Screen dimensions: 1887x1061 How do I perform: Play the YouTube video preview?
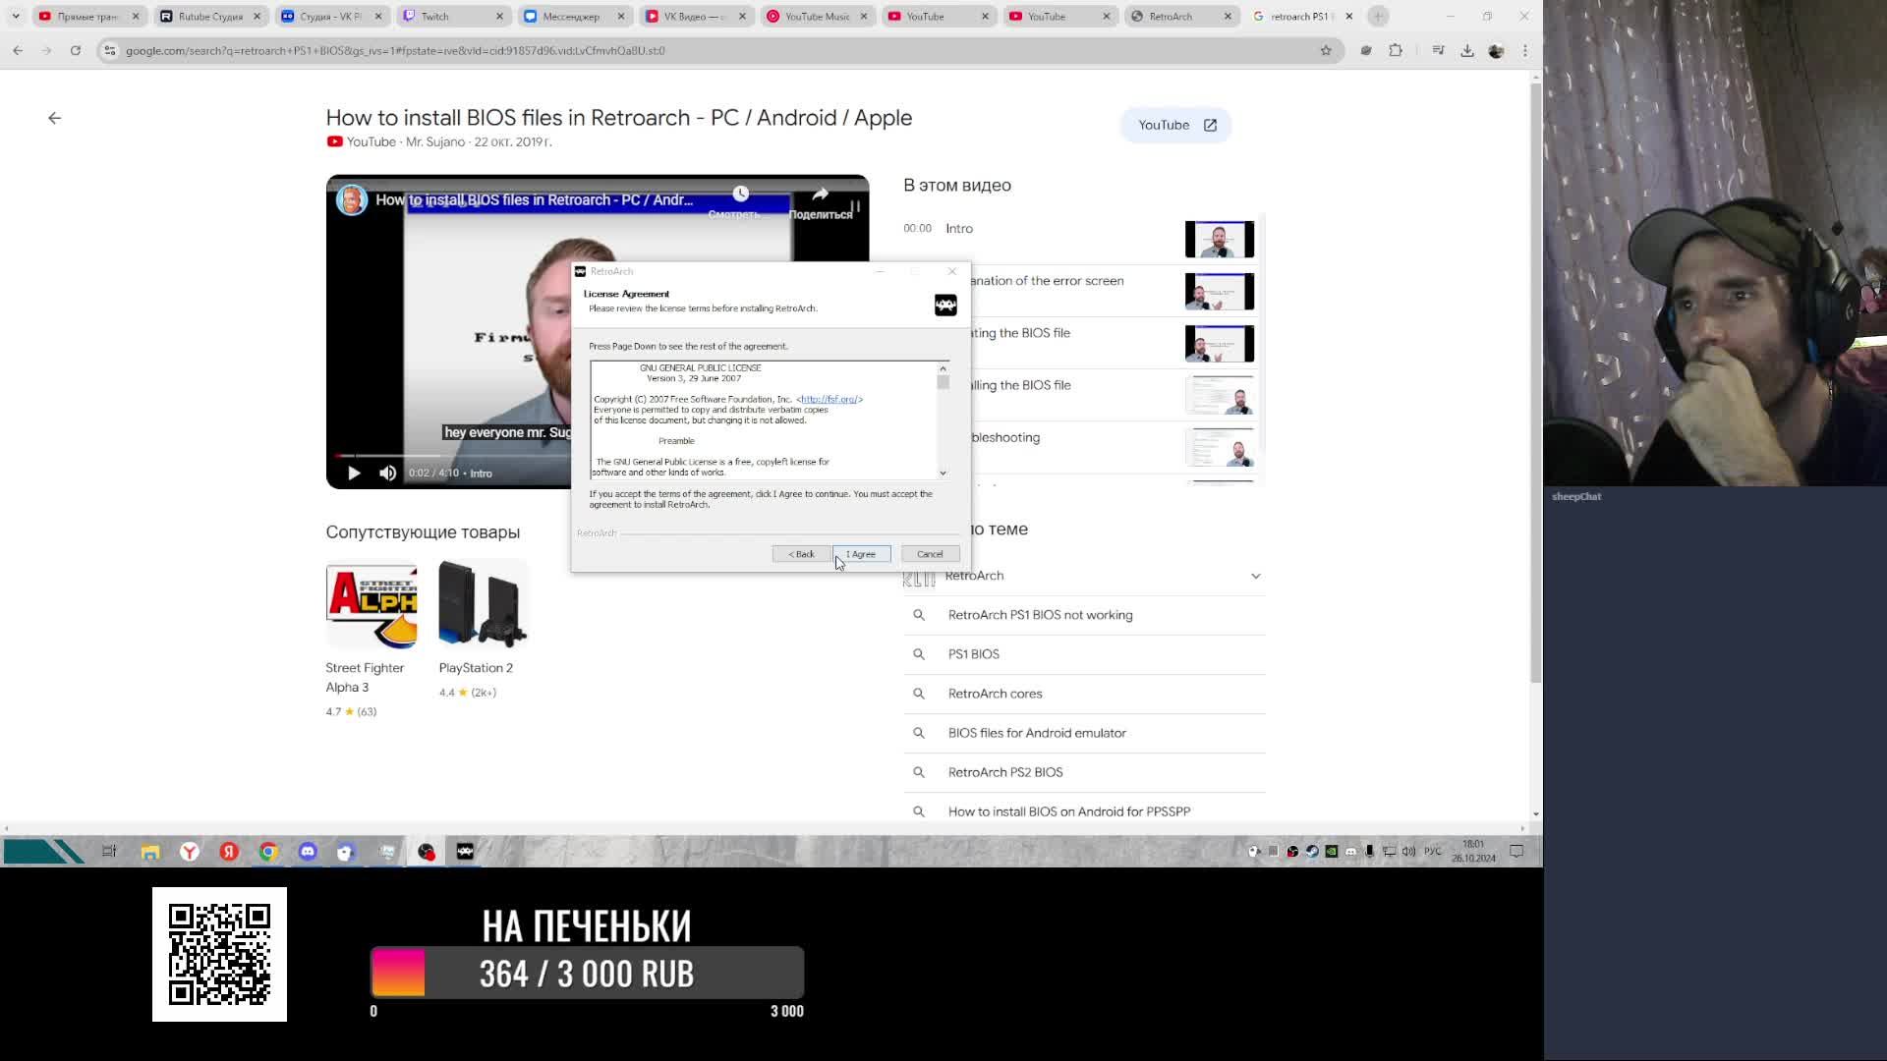tap(354, 474)
